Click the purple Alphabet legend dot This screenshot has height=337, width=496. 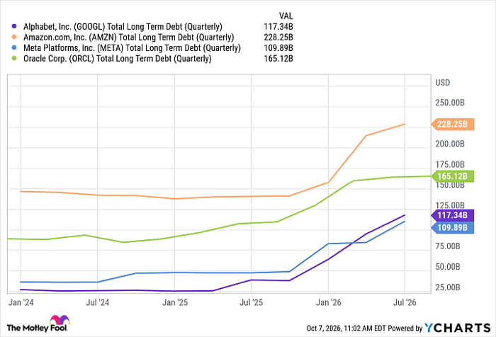(13, 26)
